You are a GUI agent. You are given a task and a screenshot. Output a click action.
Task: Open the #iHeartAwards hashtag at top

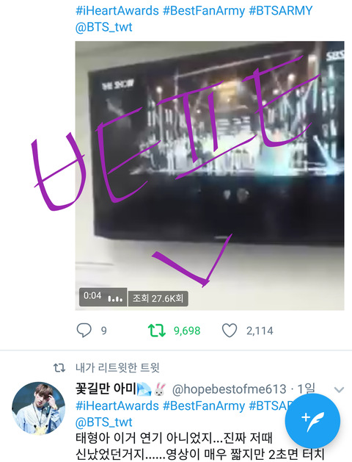coord(117,11)
